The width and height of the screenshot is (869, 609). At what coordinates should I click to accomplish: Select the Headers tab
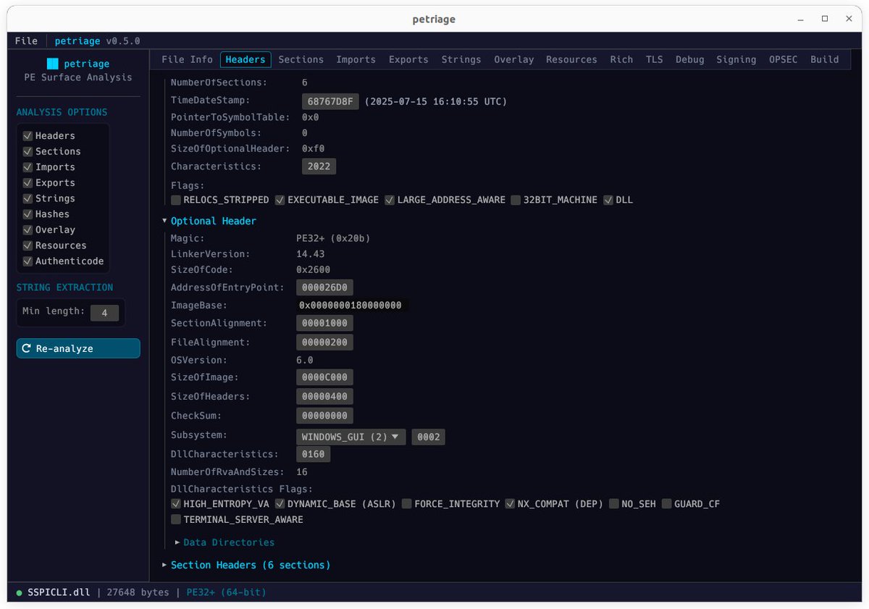click(x=245, y=59)
